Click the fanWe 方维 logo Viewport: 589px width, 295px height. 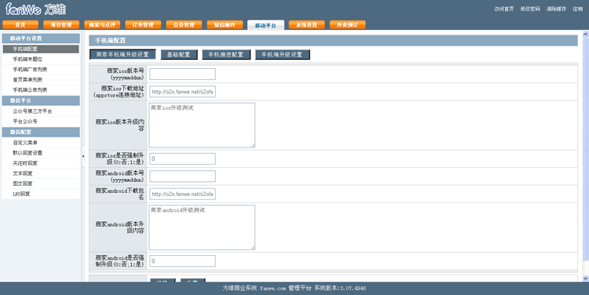(35, 9)
